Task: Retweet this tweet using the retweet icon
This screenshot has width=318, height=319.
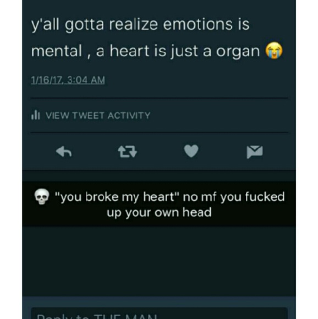Action: pos(128,152)
